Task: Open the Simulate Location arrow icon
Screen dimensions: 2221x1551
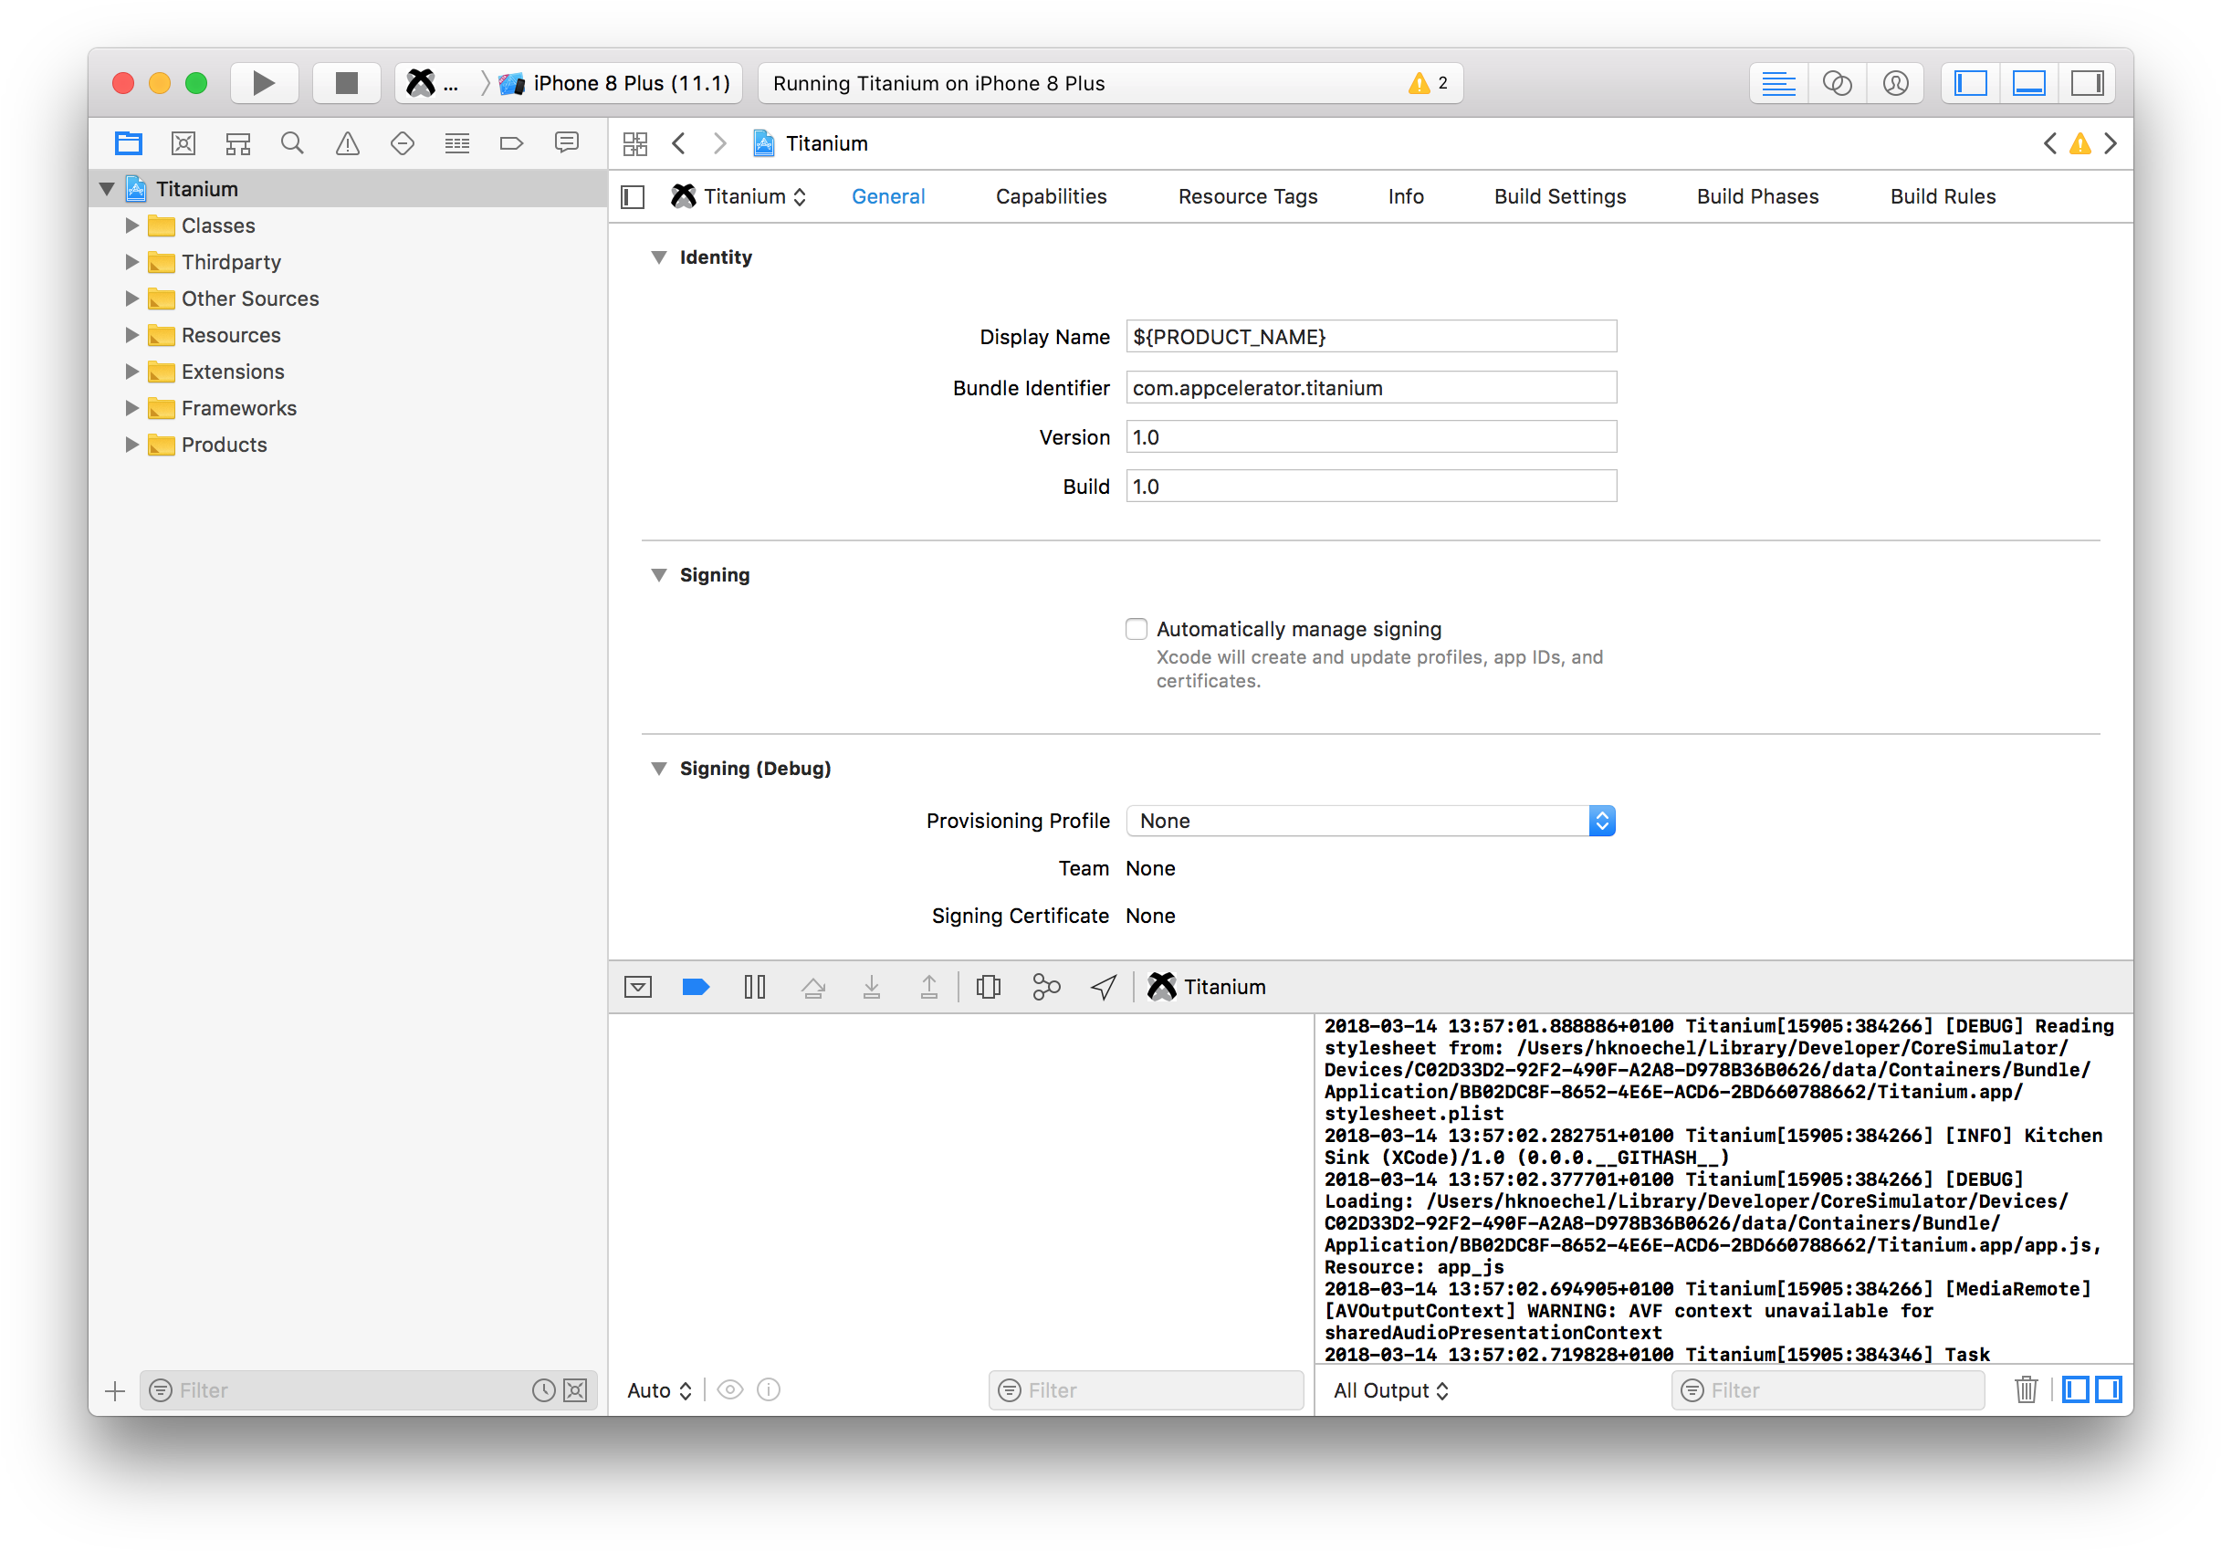Action: click(1104, 987)
